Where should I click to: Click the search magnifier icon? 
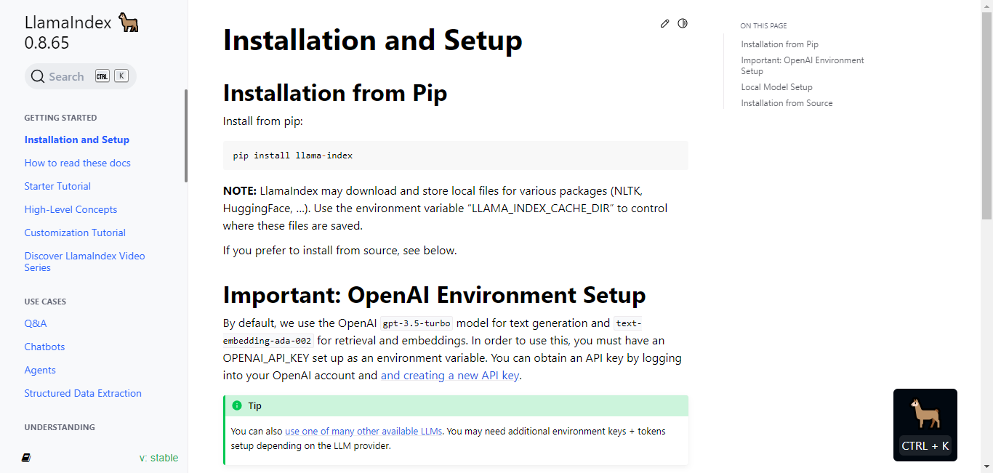38,76
